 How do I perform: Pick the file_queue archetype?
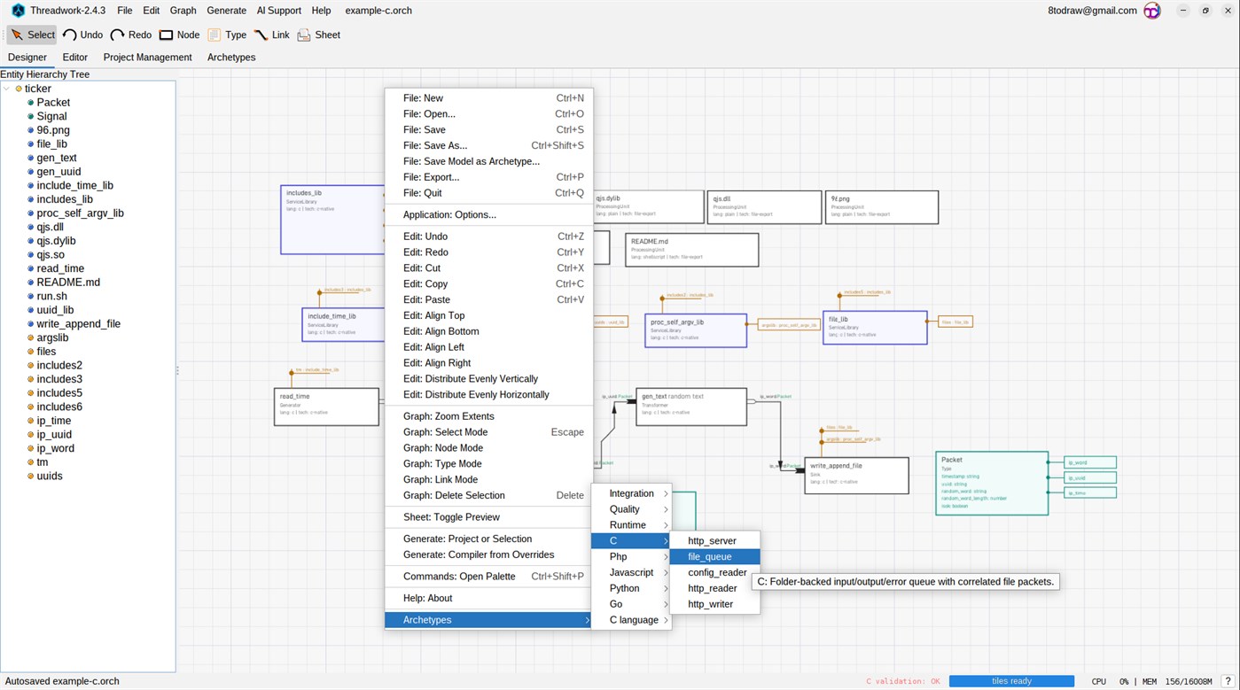pos(714,557)
